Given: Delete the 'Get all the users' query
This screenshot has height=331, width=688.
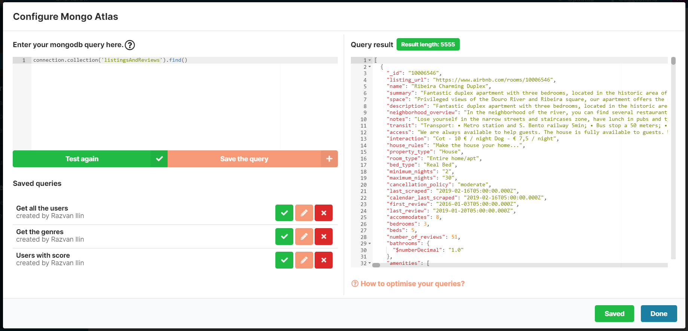Looking at the screenshot, I should (x=324, y=213).
